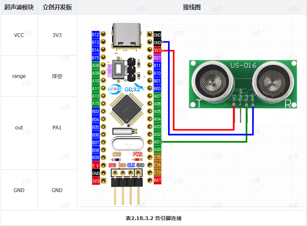This screenshot has height=226, width=307.
Task: Click the B07 pin label
Action: click(96, 142)
